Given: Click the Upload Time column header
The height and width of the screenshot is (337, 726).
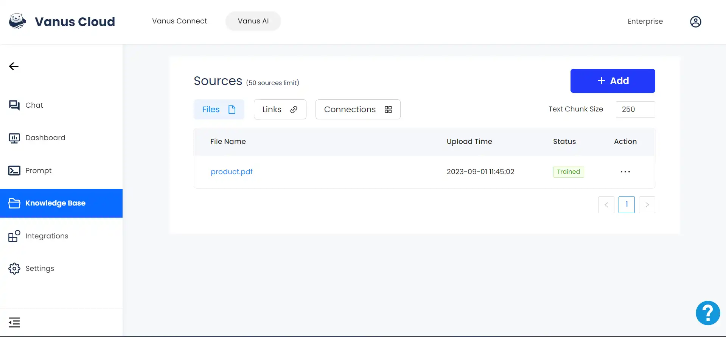Looking at the screenshot, I should coord(469,142).
